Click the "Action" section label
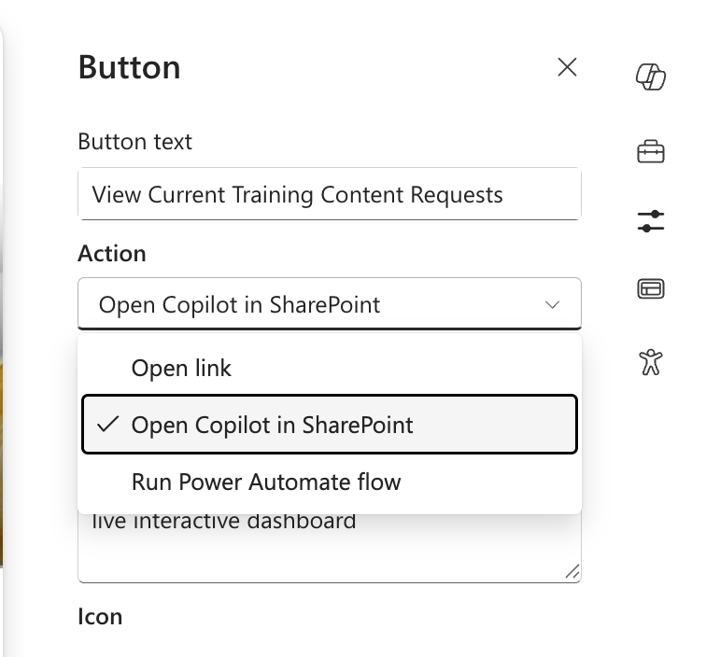 click(112, 253)
